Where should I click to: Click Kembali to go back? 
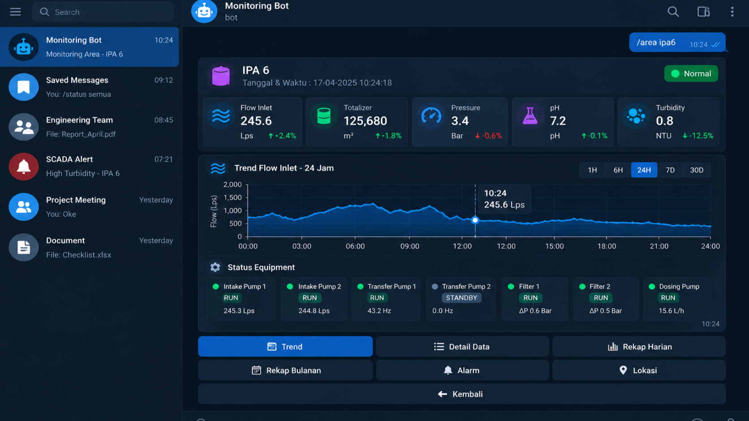(462, 394)
